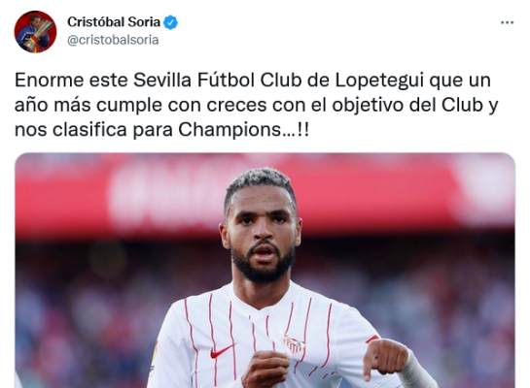Click the blue verified badge icon
The image size is (530, 388).
pyautogui.click(x=170, y=22)
